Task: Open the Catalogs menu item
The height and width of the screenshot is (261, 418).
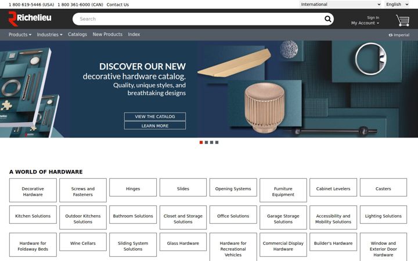Action: coord(77,34)
